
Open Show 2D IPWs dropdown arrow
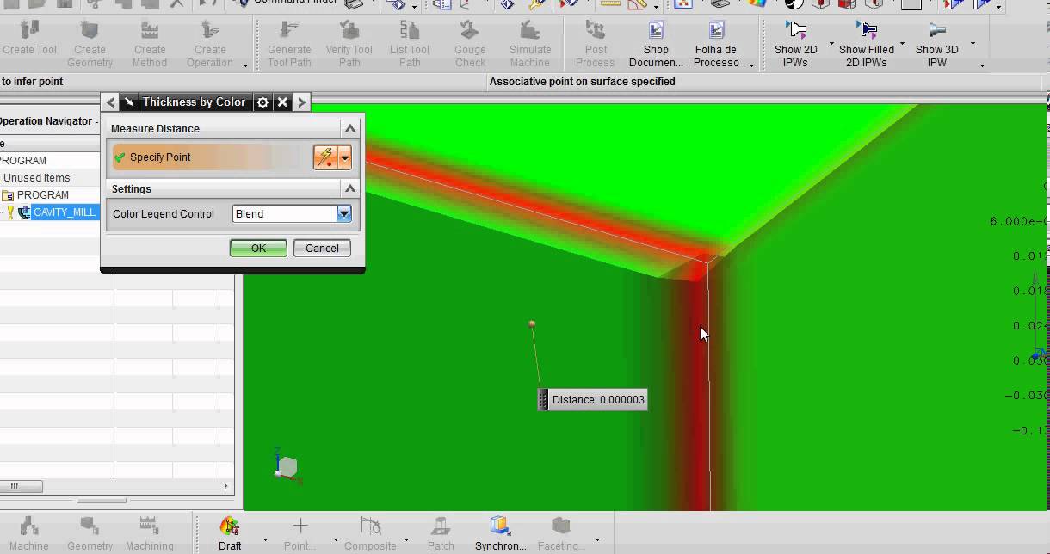pyautogui.click(x=831, y=43)
